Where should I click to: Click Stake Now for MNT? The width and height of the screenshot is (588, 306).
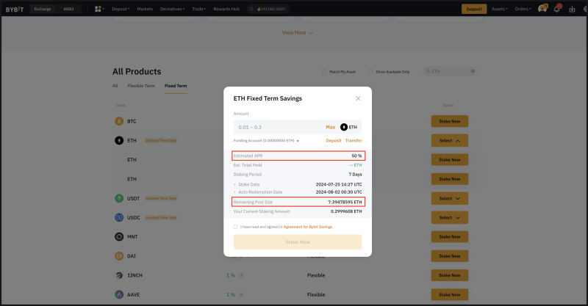click(x=450, y=237)
